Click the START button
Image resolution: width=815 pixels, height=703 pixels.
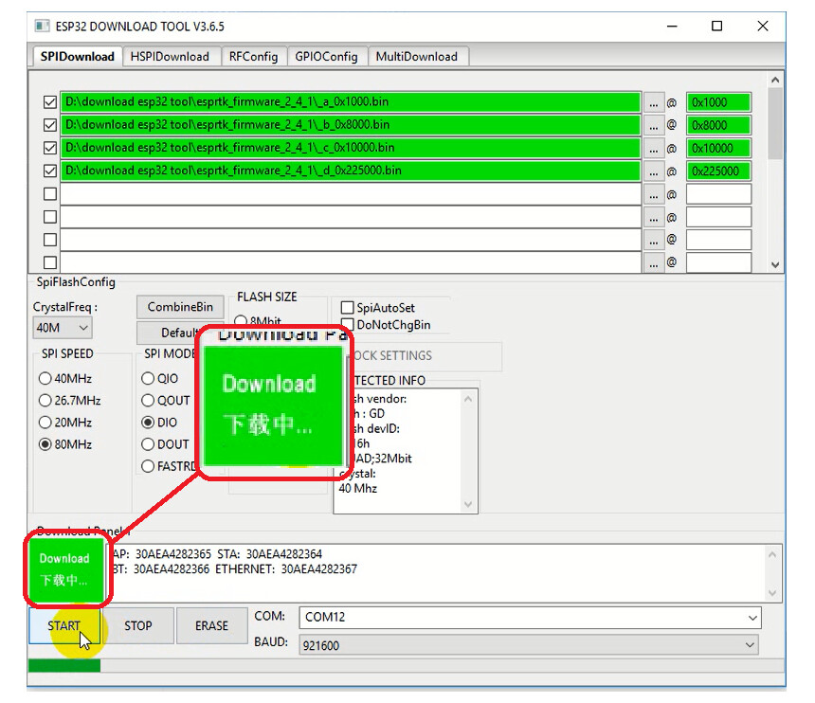coord(63,625)
